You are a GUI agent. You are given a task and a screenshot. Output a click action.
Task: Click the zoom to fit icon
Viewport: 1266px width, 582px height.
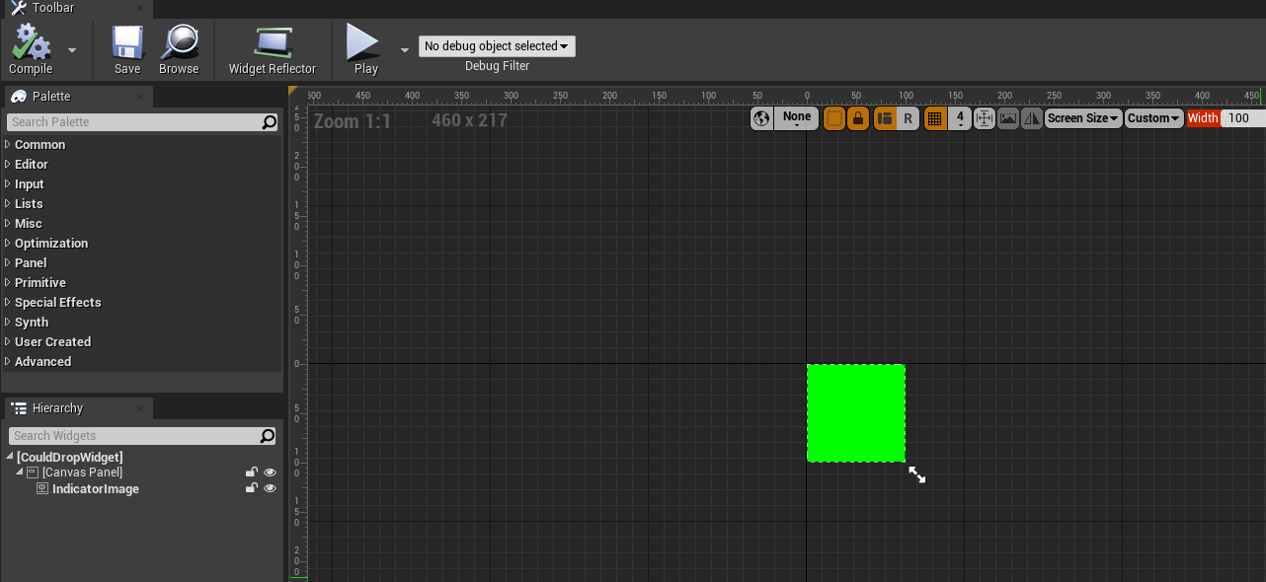coord(985,118)
